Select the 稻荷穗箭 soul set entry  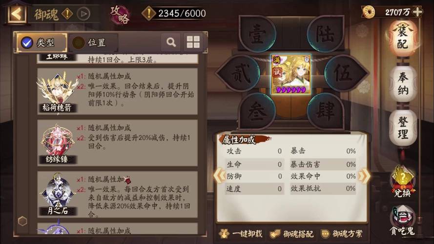click(x=117, y=91)
